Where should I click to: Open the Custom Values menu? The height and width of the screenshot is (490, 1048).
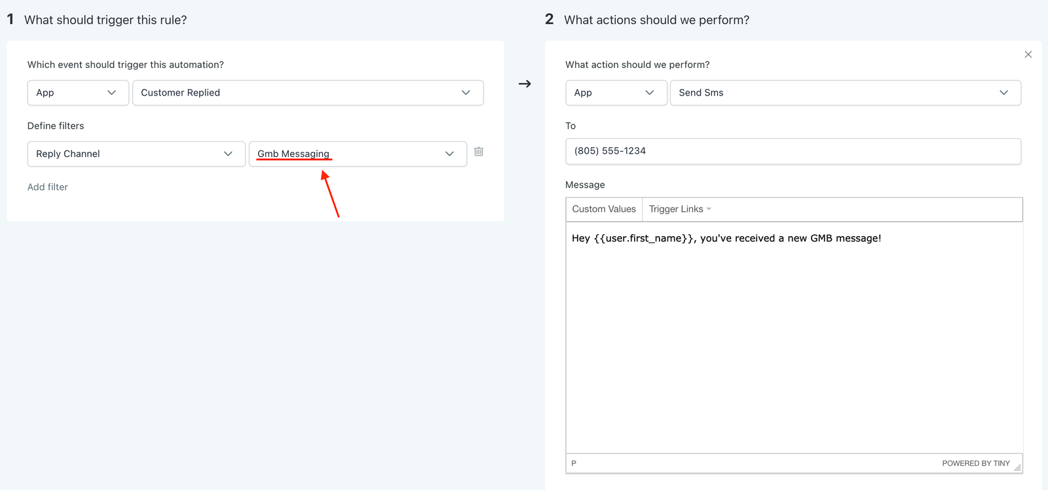pyautogui.click(x=603, y=209)
